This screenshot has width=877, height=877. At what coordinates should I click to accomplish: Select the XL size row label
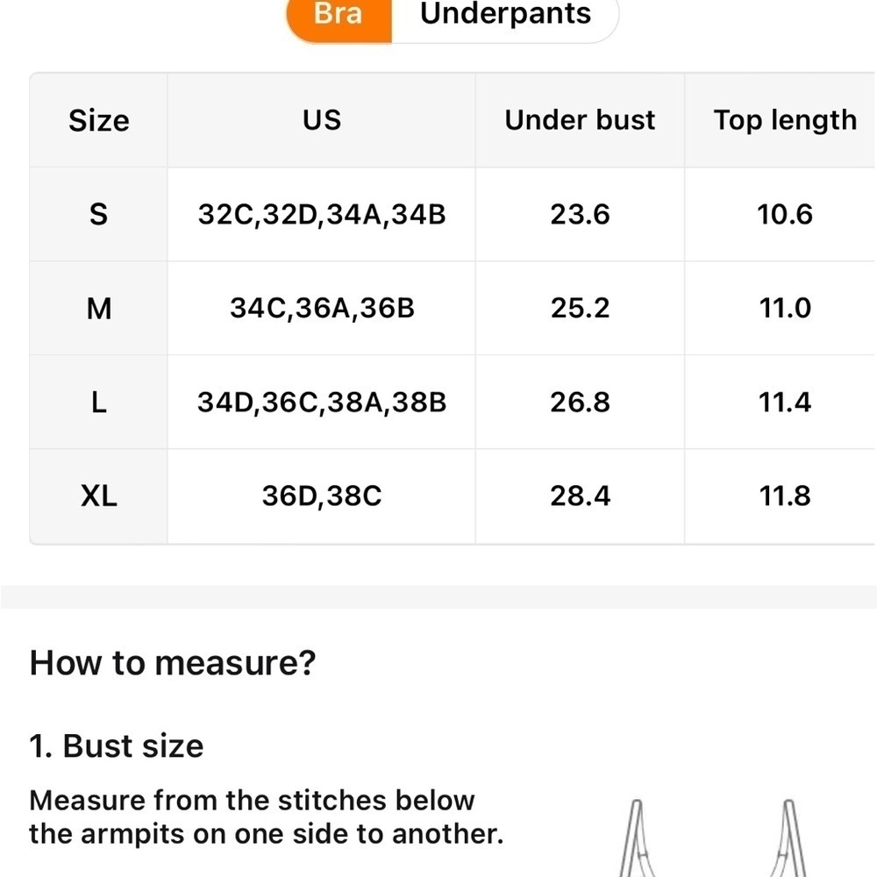(98, 496)
